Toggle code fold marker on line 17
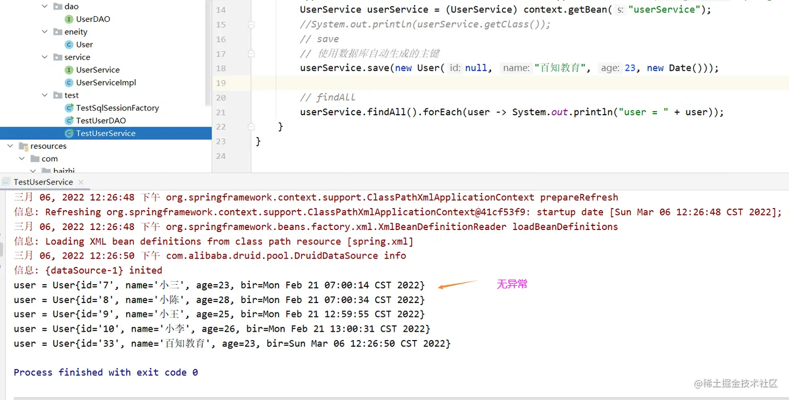789x400 pixels. 251,54
